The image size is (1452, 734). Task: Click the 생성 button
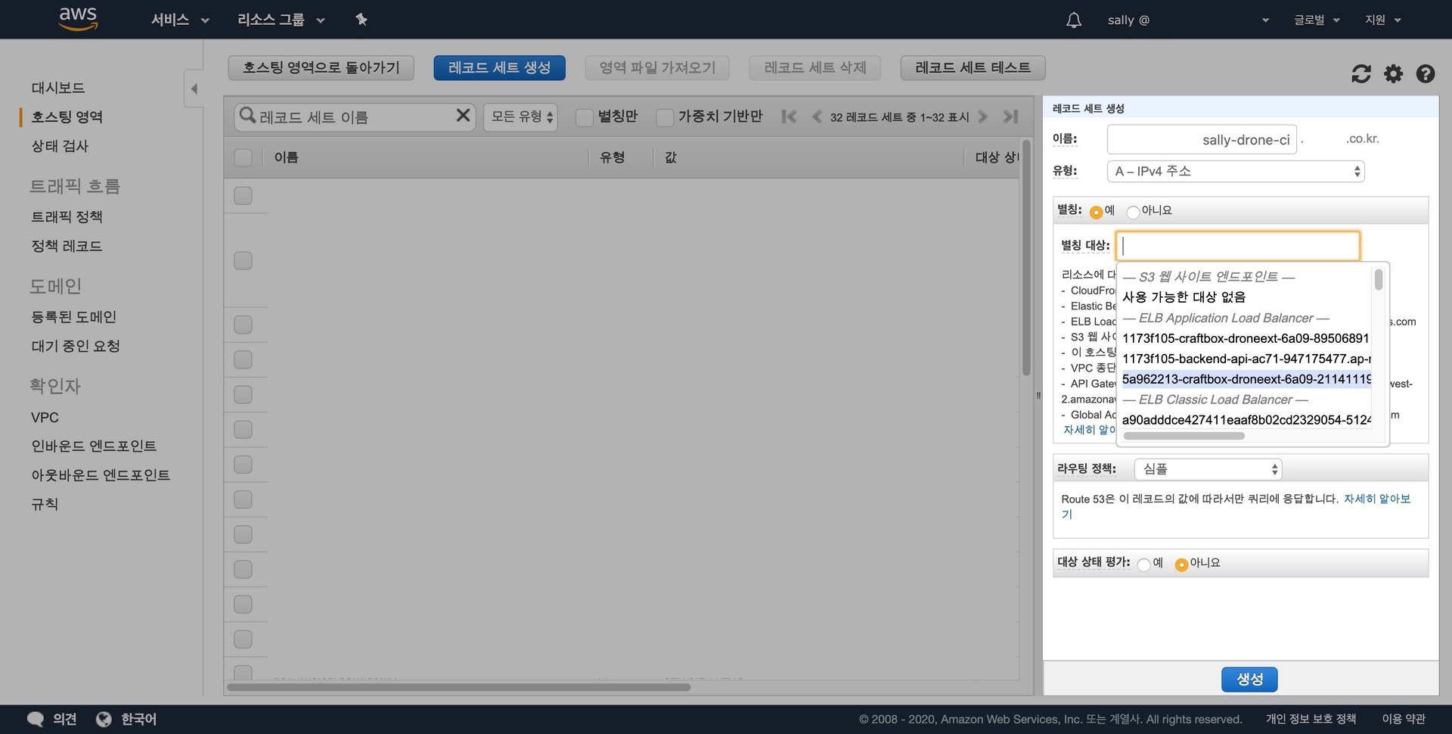1249,680
